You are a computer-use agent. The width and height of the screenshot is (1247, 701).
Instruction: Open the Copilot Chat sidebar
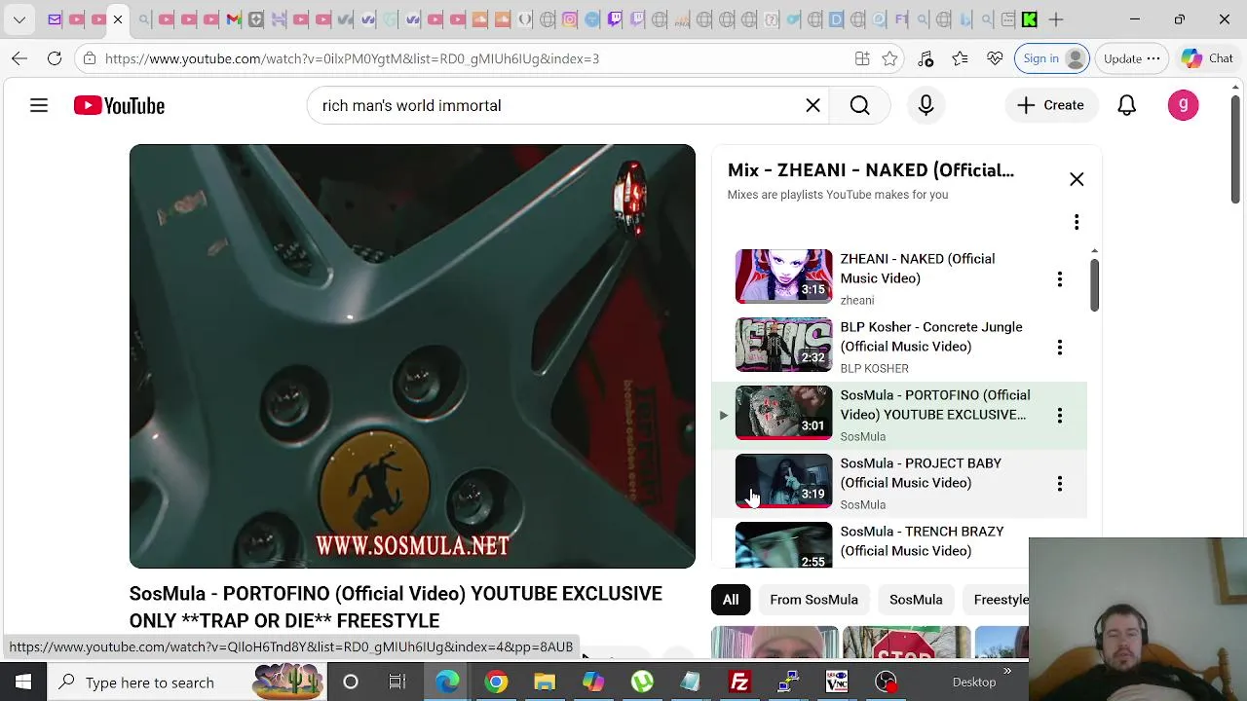(1208, 58)
